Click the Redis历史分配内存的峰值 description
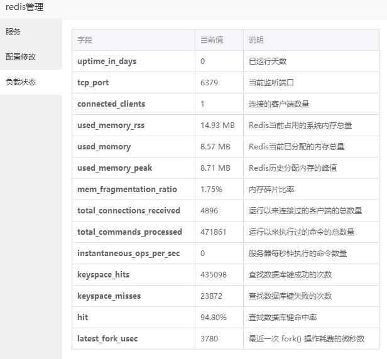Viewport: 387px width, 359px height. 293,168
